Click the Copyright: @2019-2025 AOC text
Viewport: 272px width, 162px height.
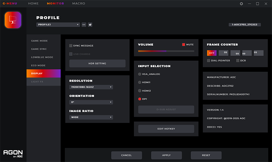[x=226, y=118]
